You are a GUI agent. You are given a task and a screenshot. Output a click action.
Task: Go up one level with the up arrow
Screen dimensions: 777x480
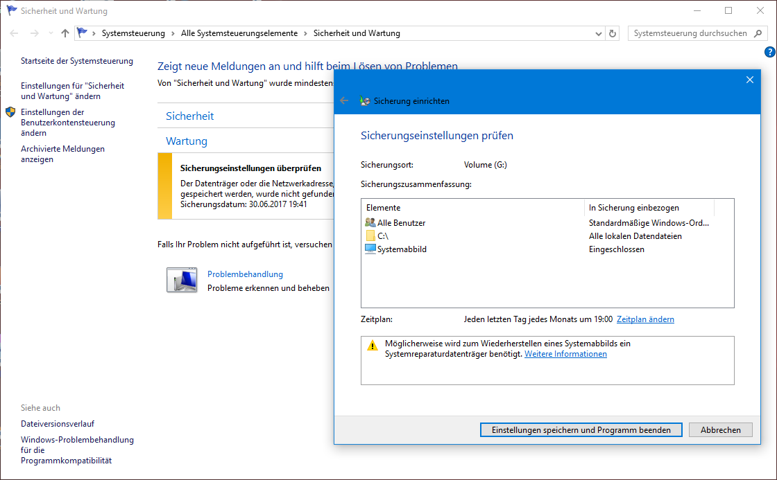coord(65,33)
